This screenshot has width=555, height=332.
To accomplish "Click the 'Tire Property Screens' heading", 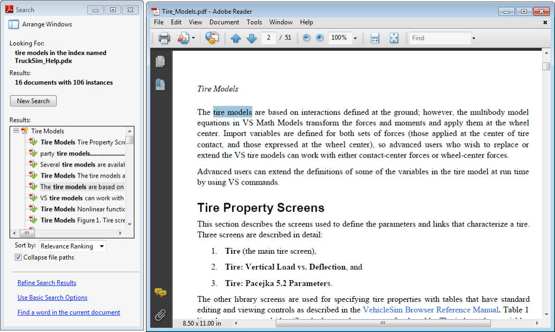I will (260, 208).
